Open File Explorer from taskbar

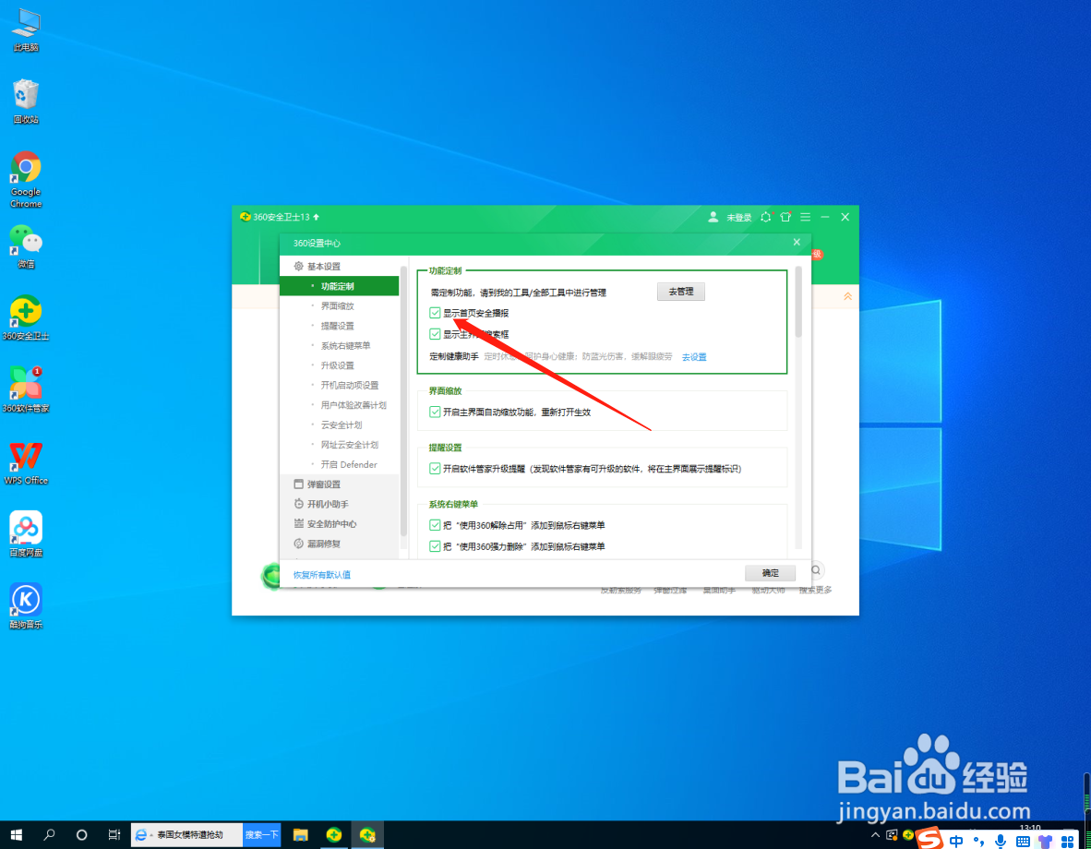click(301, 835)
